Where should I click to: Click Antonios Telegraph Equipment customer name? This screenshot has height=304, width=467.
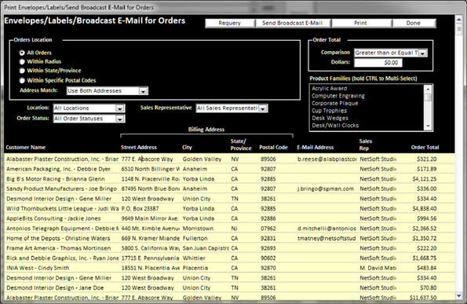coord(63,229)
